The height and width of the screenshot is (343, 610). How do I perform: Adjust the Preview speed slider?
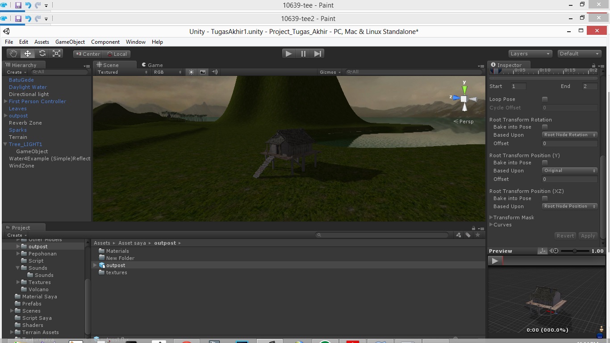point(575,251)
